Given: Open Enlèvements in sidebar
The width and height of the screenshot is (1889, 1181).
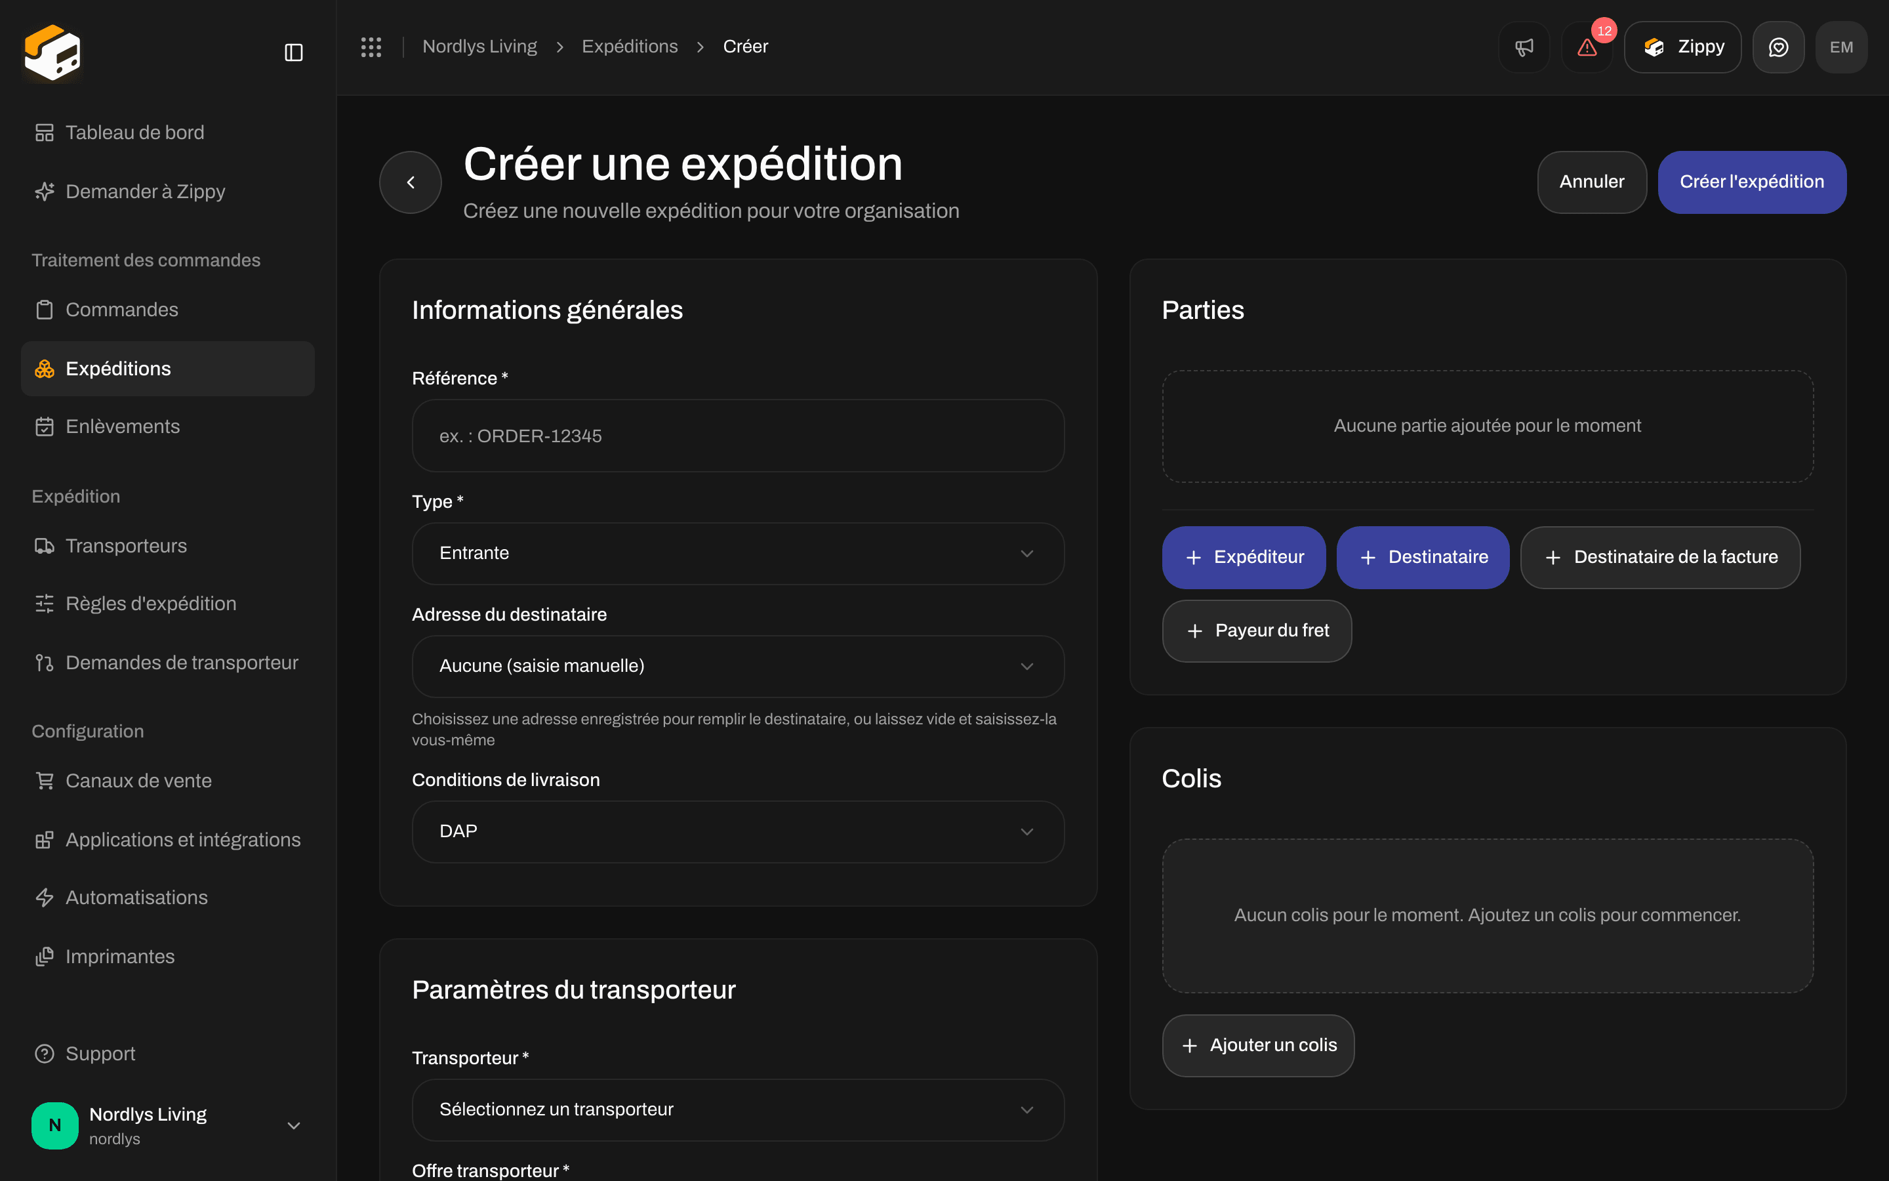Looking at the screenshot, I should click(168, 426).
